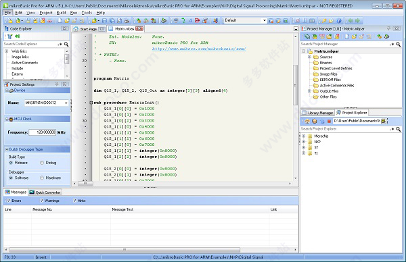Click Project Explorer search magnifier icon
Viewport: 406px width, 262px height.
(x=399, y=129)
